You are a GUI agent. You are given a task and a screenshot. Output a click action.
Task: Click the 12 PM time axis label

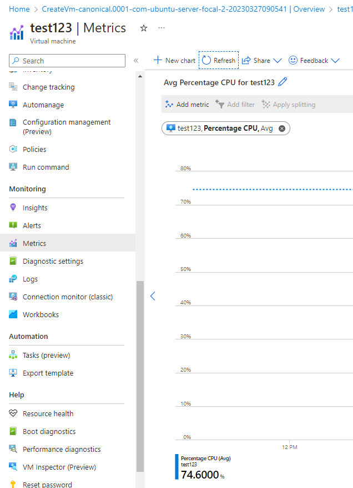click(x=289, y=447)
